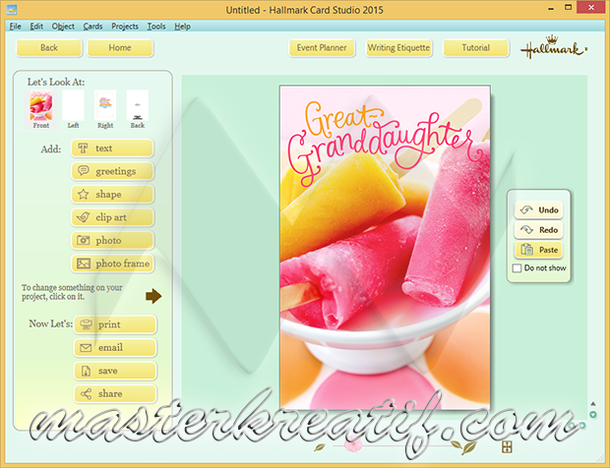Image resolution: width=610 pixels, height=468 pixels.
Task: Go Back to previous screen
Action: [49, 48]
